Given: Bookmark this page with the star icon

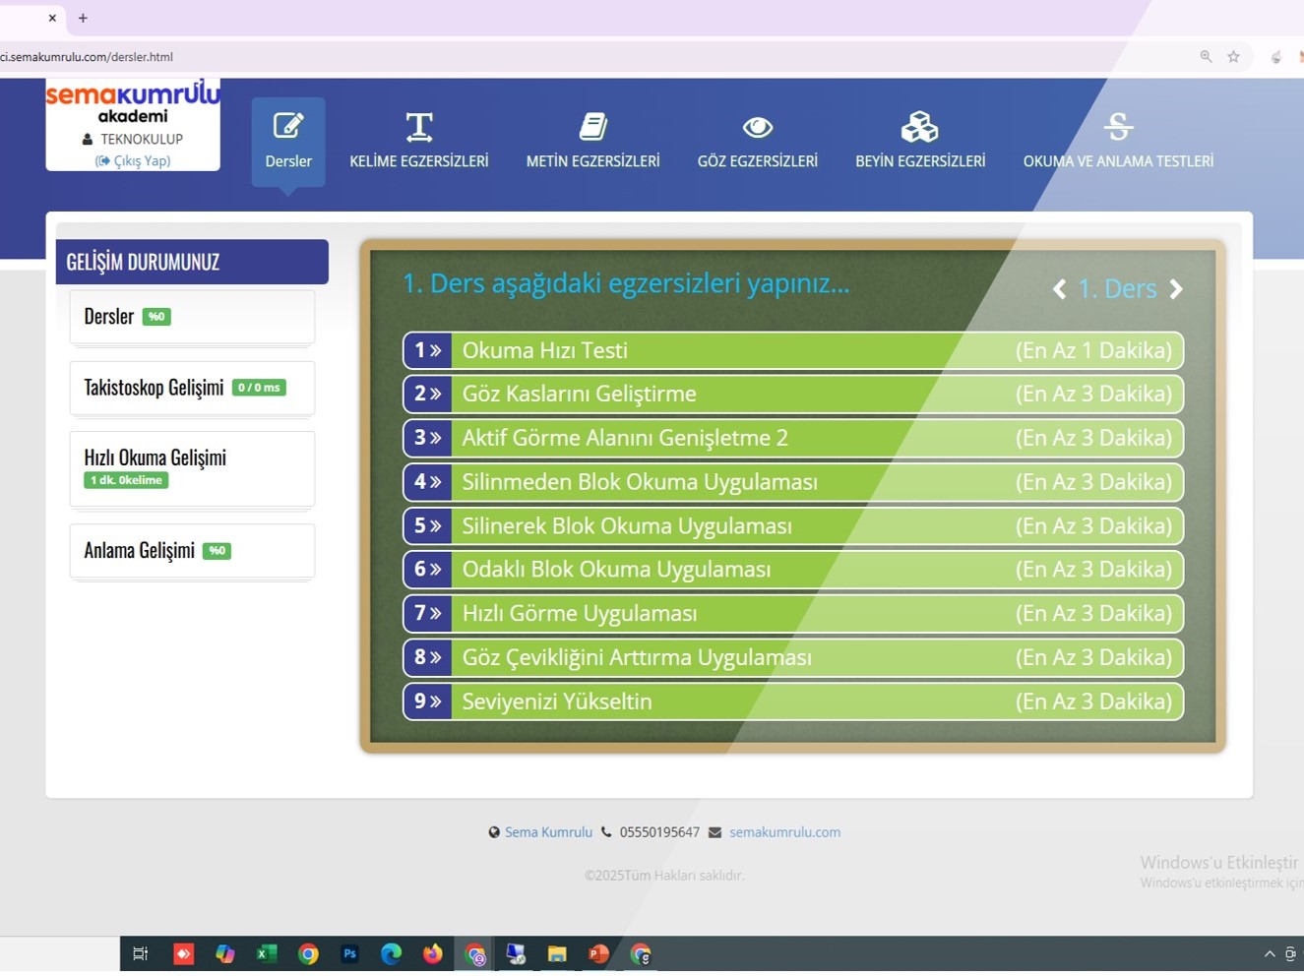Looking at the screenshot, I should [1233, 57].
